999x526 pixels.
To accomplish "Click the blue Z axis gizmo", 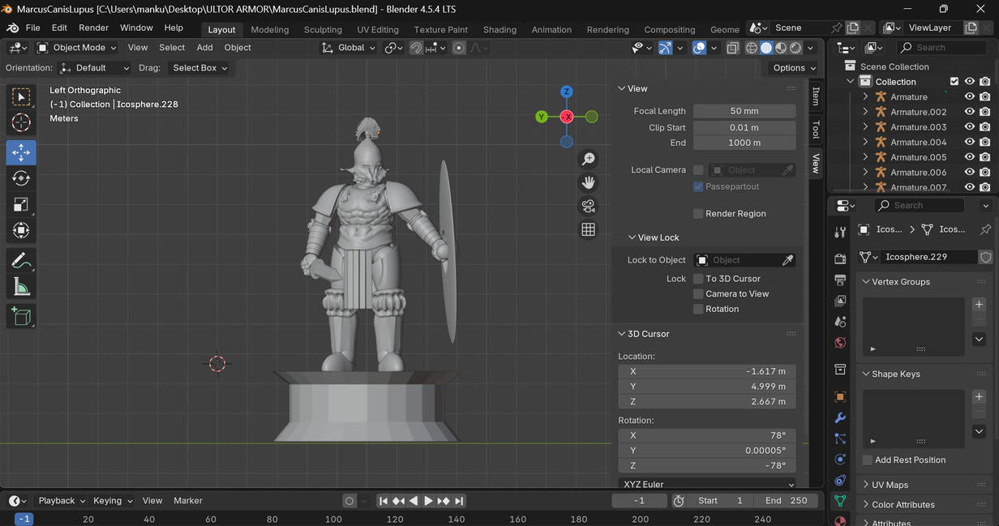I will [x=567, y=92].
